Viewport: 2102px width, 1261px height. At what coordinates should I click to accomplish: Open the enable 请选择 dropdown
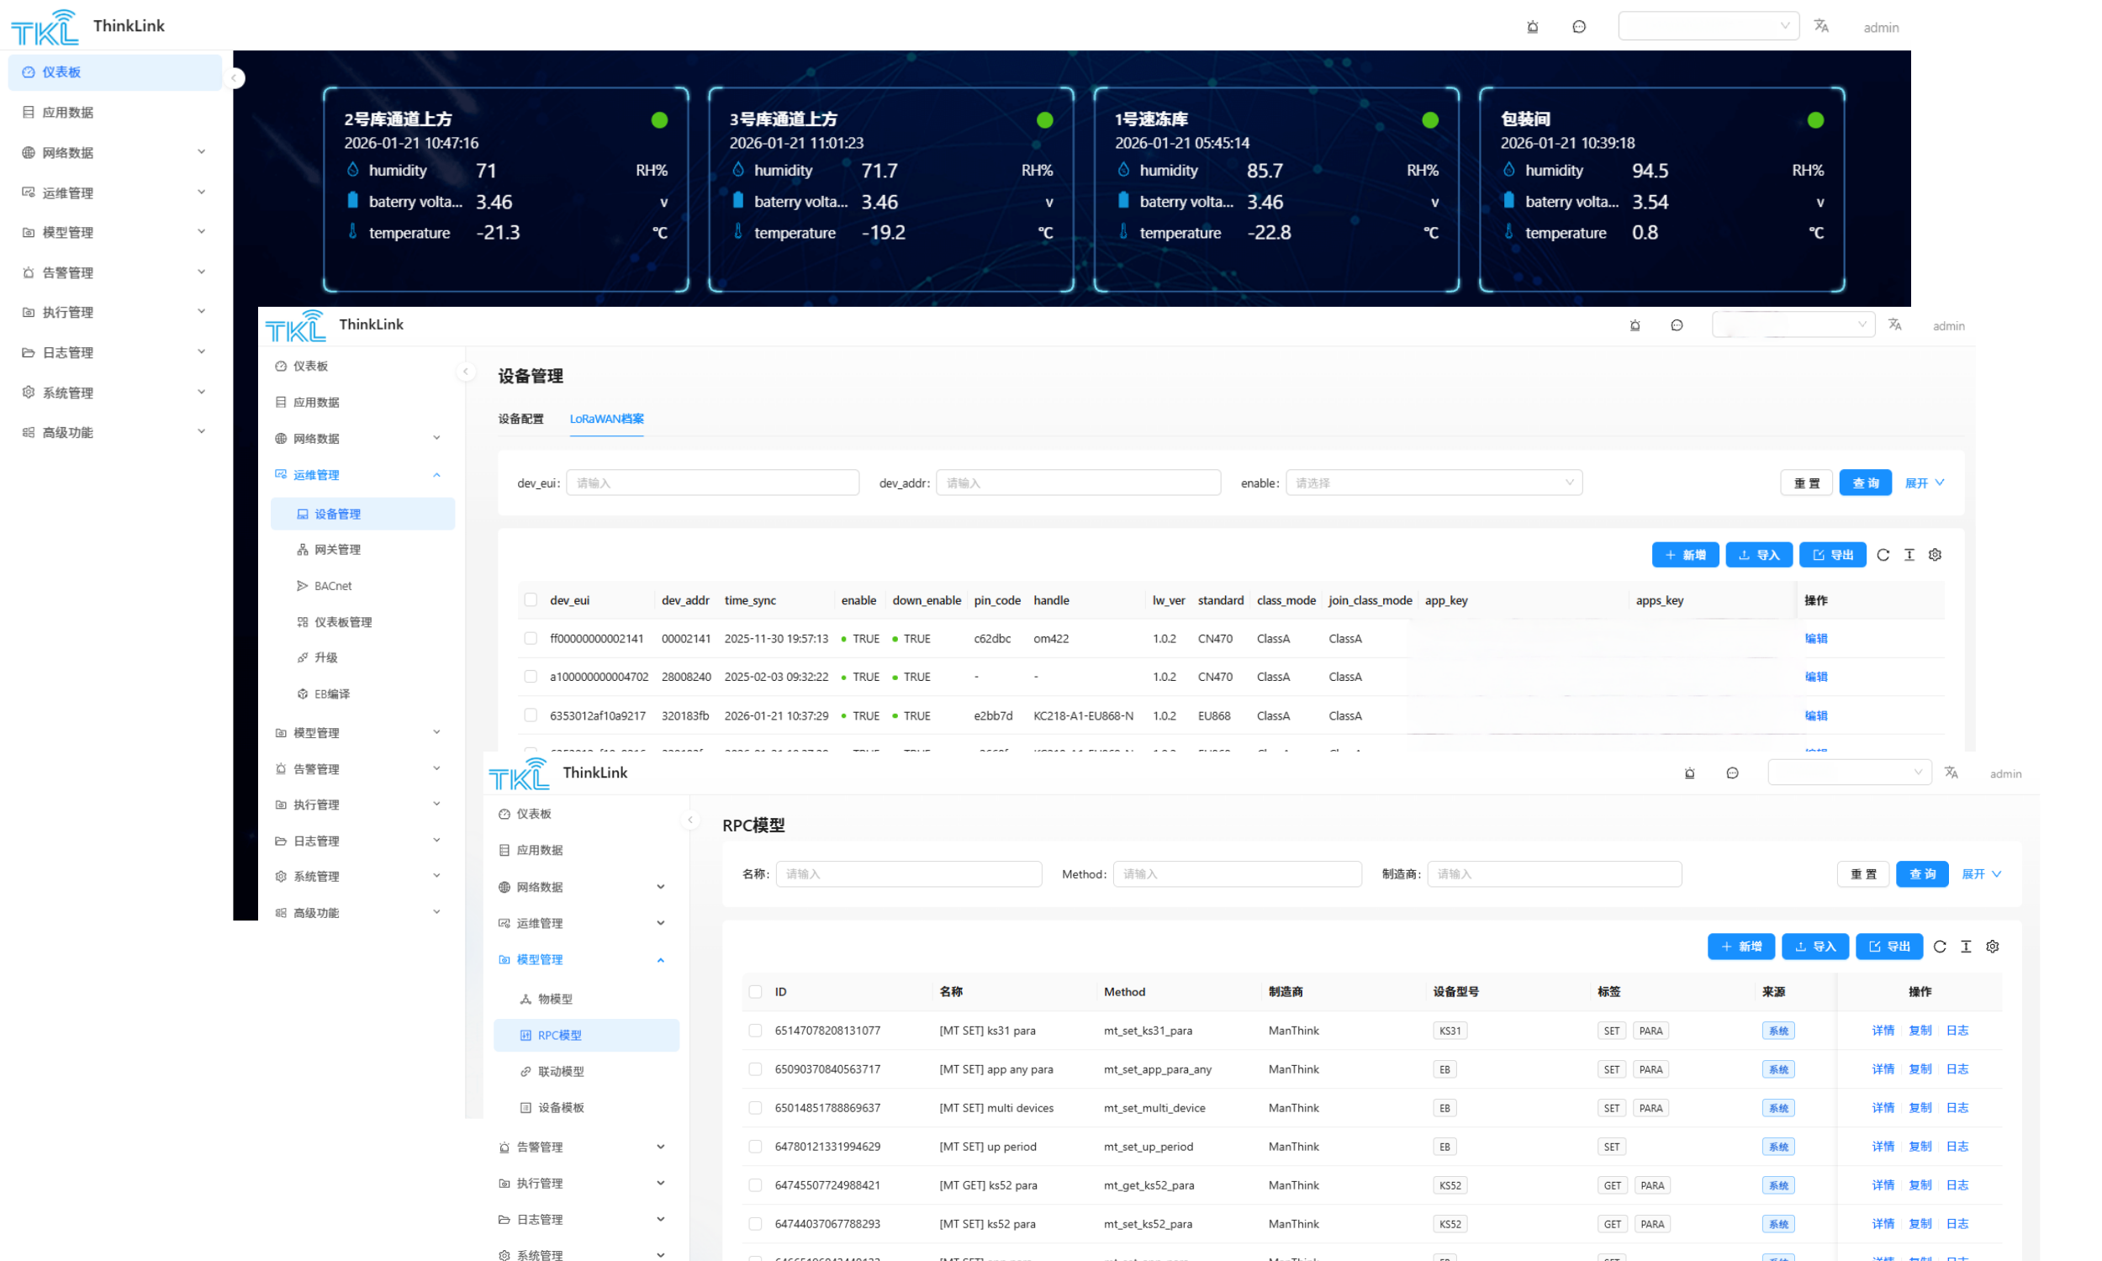(x=1434, y=483)
